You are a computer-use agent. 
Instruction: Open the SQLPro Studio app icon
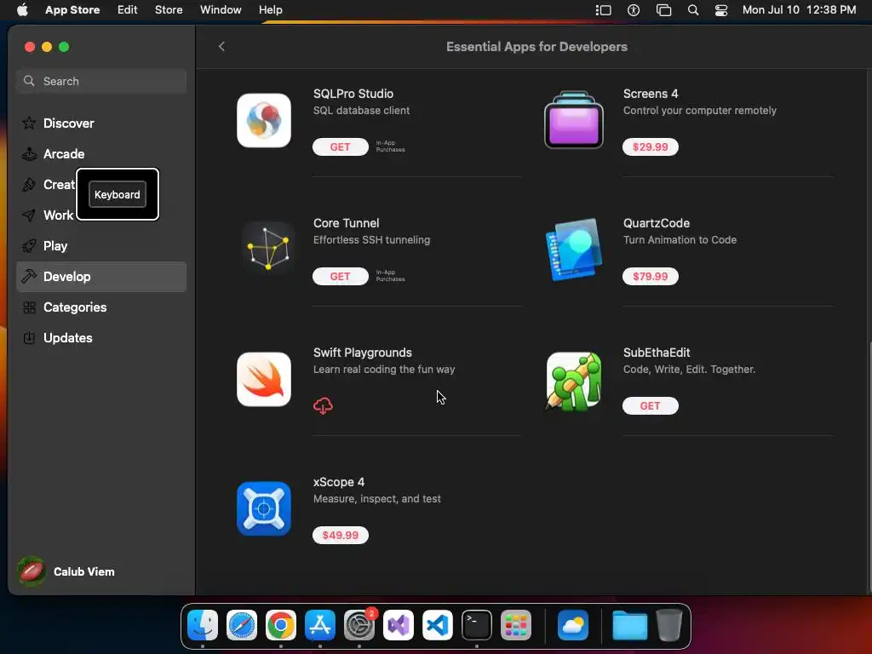click(x=264, y=120)
